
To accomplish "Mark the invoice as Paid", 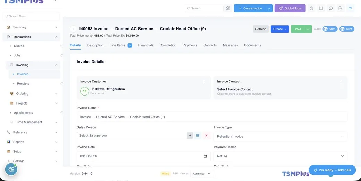I will [298, 29].
